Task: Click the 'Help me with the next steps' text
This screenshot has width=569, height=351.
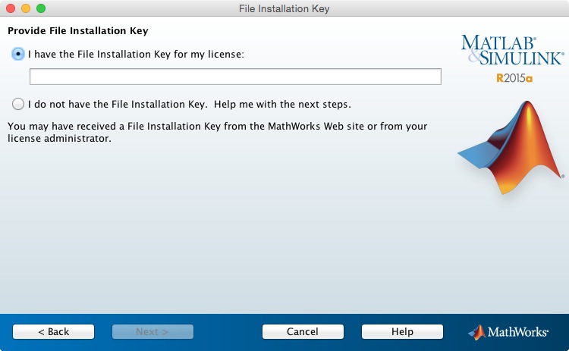Action: (282, 104)
